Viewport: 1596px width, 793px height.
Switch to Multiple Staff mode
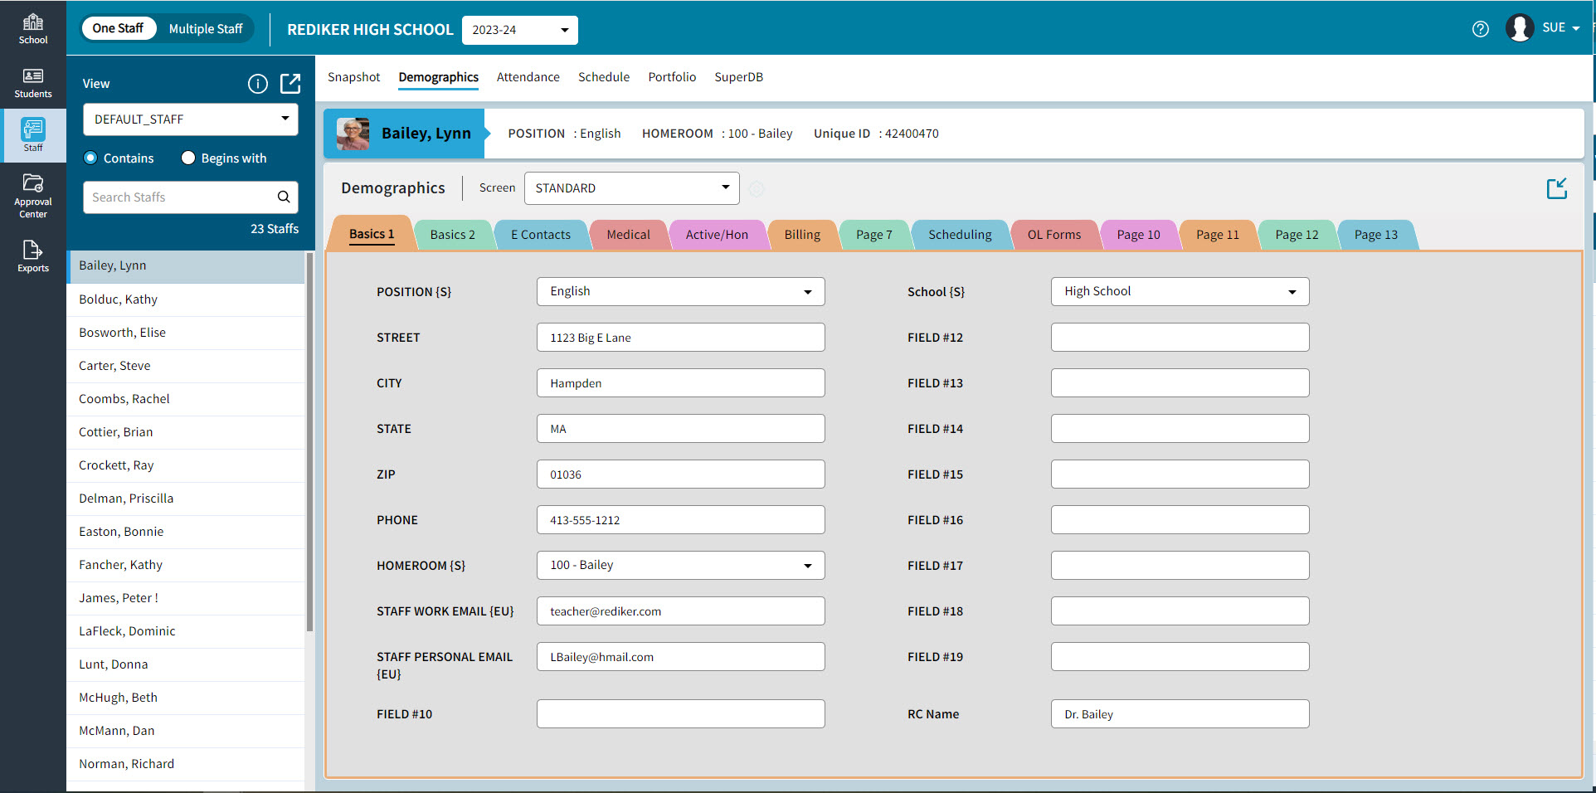[206, 28]
